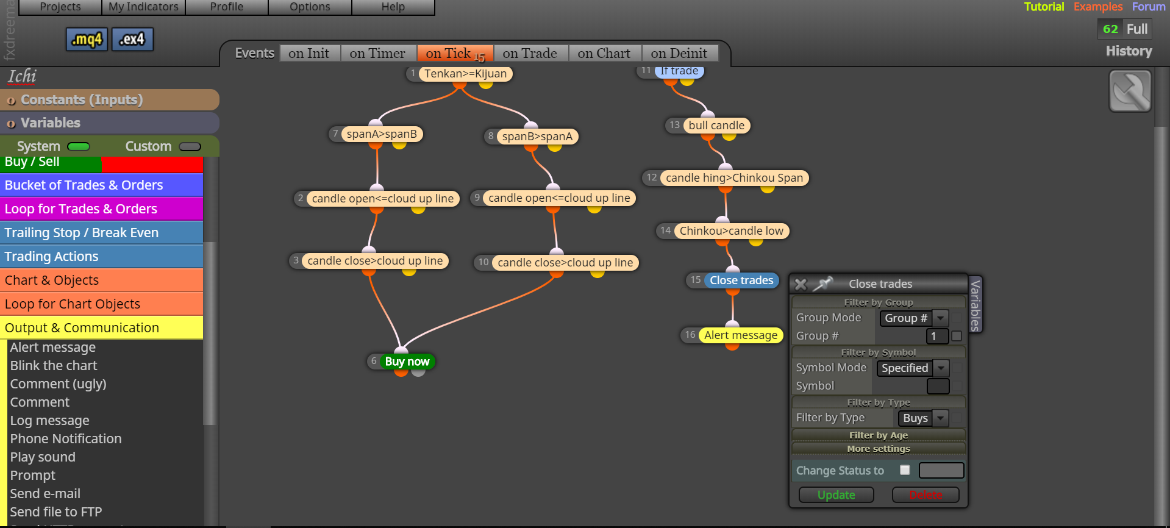
Task: Select the Buy now block
Action: pyautogui.click(x=407, y=362)
